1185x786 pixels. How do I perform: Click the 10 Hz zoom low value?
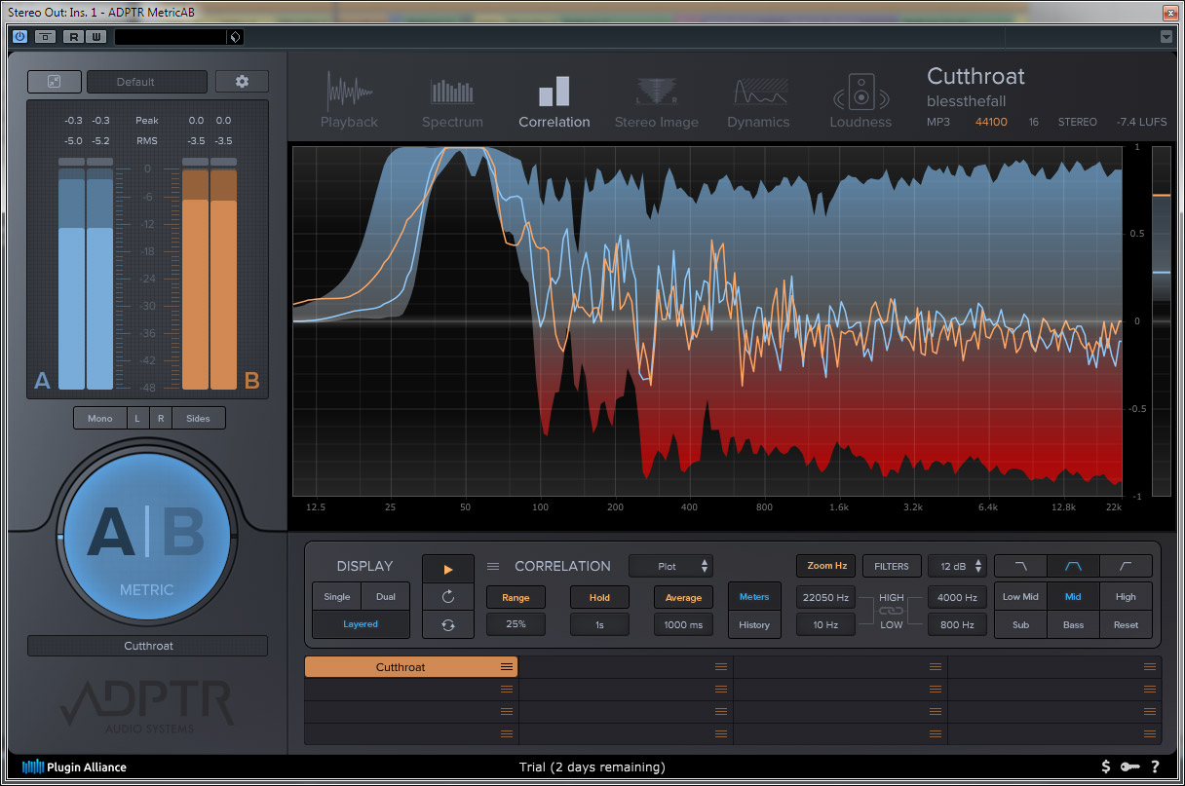click(826, 624)
